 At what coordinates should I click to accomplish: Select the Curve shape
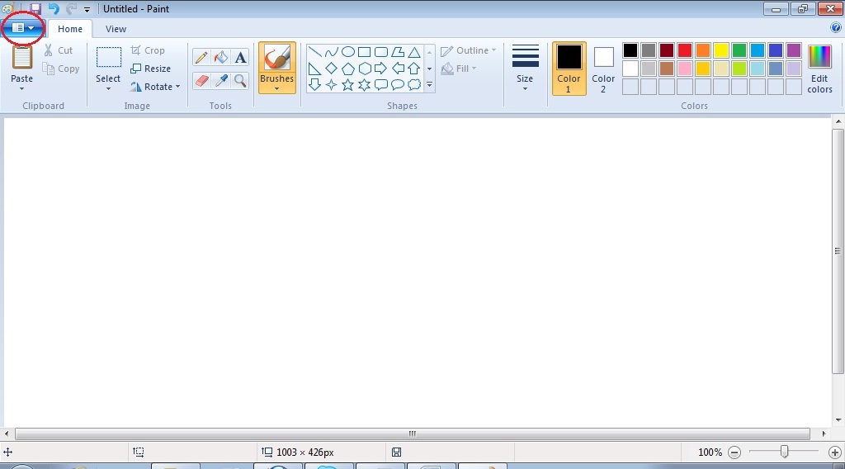pyautogui.click(x=332, y=52)
